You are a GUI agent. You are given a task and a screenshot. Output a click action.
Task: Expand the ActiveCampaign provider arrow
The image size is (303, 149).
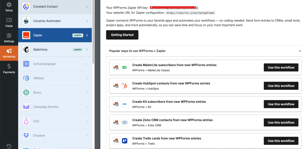pyautogui.click(x=87, y=64)
